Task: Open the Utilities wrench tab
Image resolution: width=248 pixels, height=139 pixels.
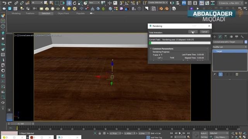Action: 242,37
